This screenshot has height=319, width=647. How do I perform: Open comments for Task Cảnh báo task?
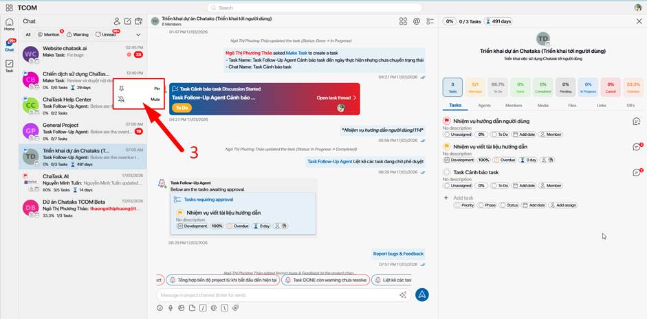coord(637,172)
